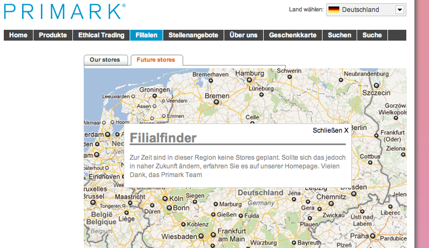Click the Hamburg map marker
The image size is (429, 248).
point(249,80)
